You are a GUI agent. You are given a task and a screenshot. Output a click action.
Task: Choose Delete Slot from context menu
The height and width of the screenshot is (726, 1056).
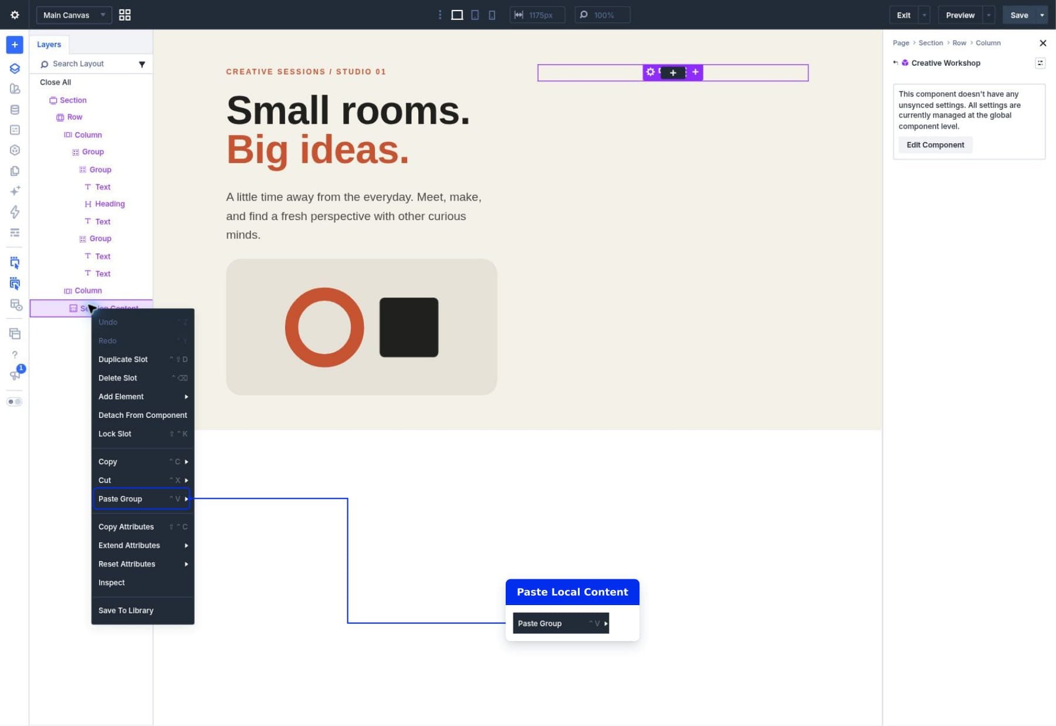tap(143, 378)
